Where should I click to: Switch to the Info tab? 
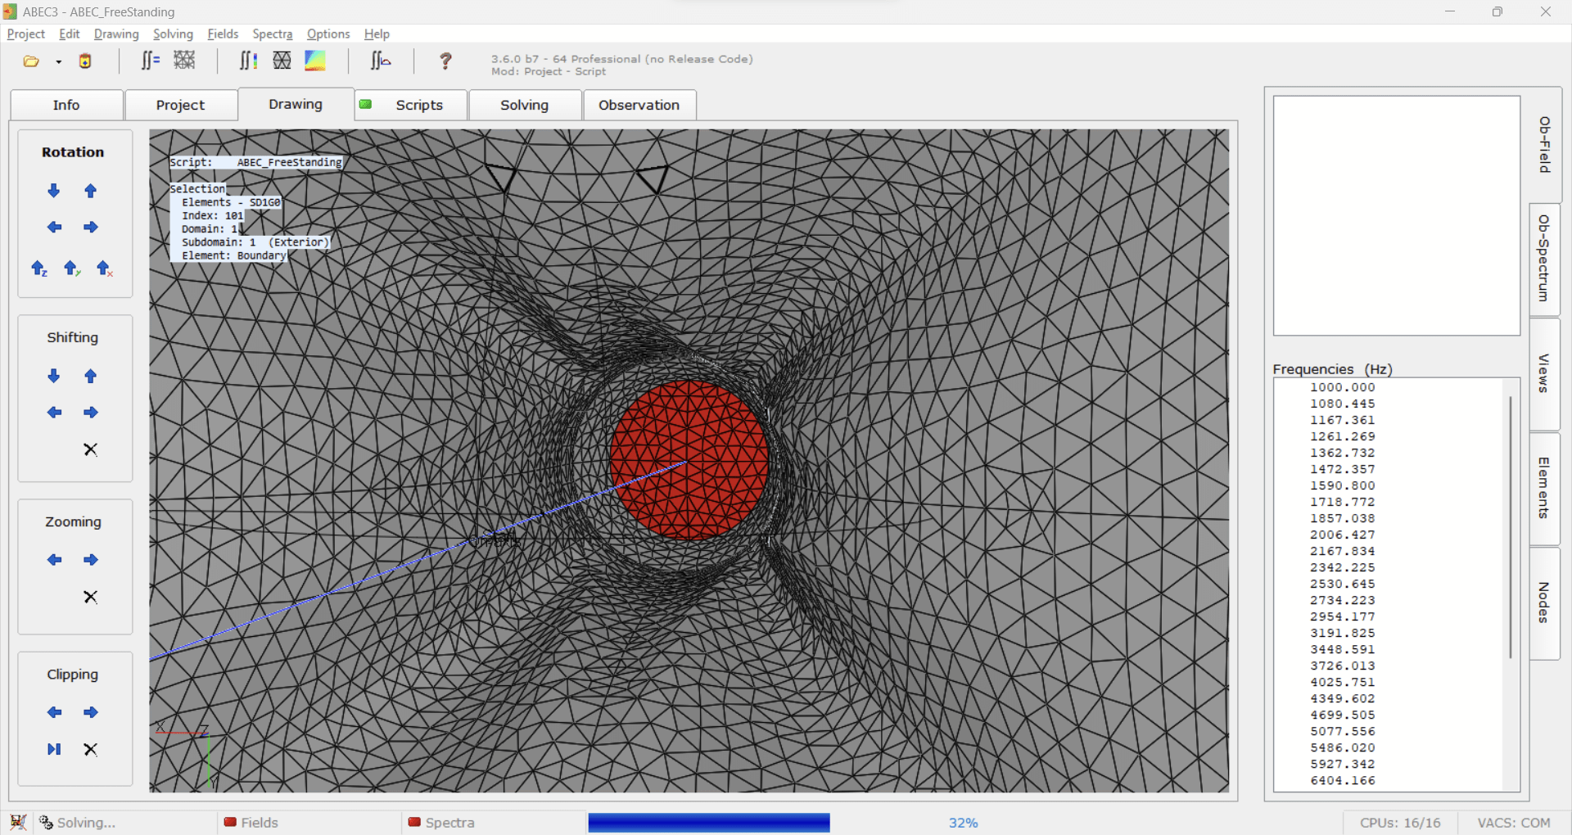66,105
